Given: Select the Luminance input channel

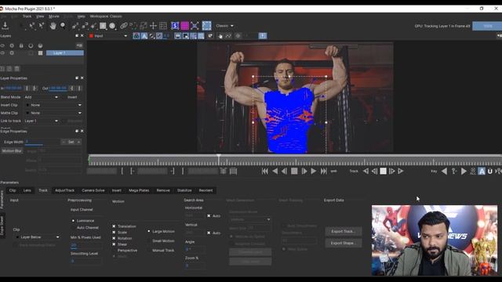Looking at the screenshot, I should coord(73,221).
